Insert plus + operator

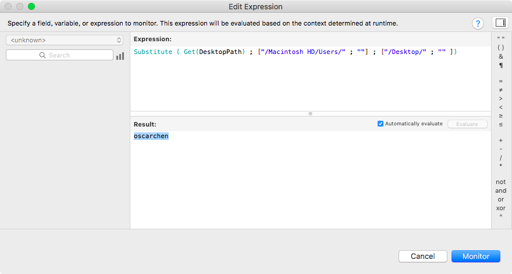click(x=500, y=140)
